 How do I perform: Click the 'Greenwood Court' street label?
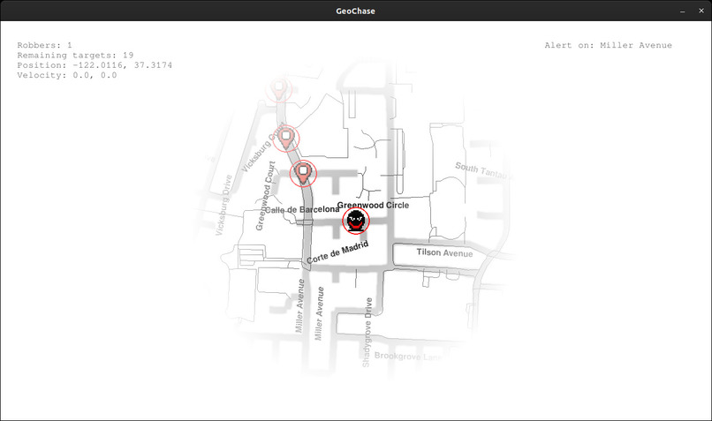[266, 196]
